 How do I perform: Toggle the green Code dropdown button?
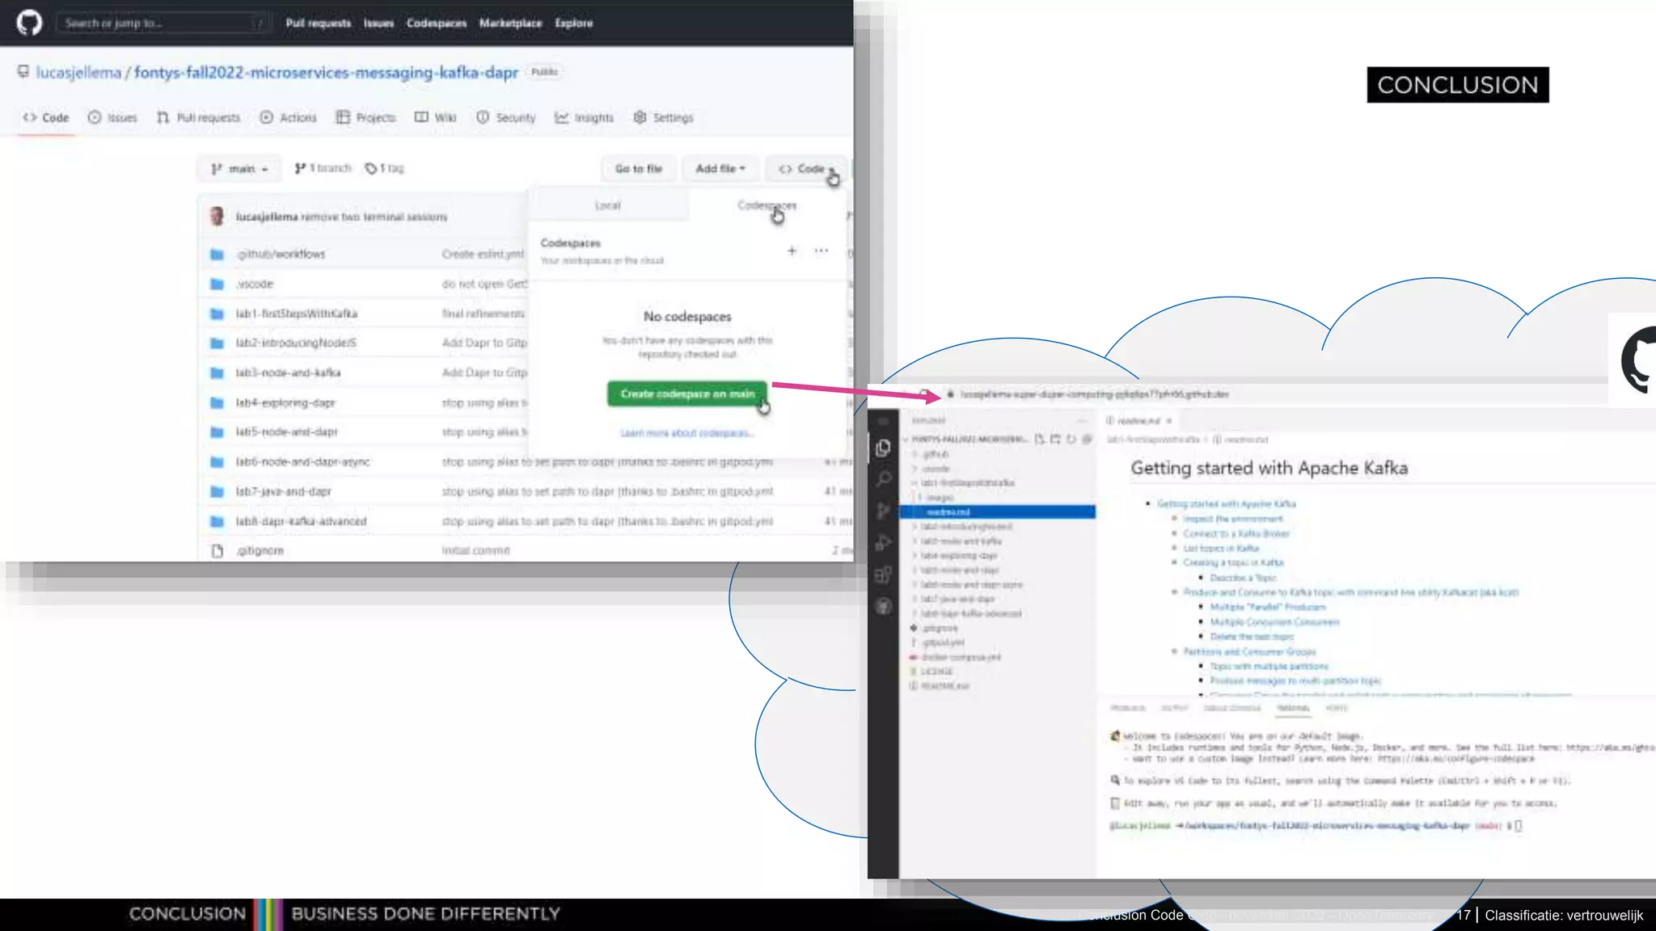[x=805, y=169]
